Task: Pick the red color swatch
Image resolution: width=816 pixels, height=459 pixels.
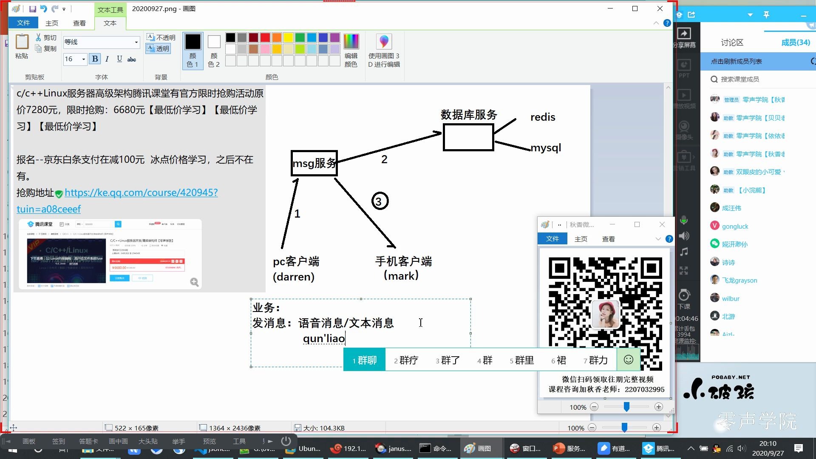Action: (265, 37)
